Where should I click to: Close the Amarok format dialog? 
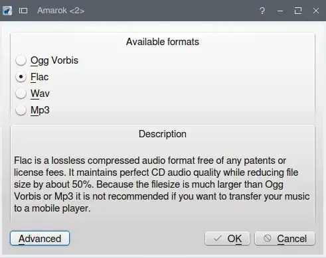(316, 11)
